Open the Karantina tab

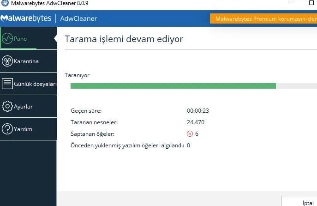(x=28, y=61)
